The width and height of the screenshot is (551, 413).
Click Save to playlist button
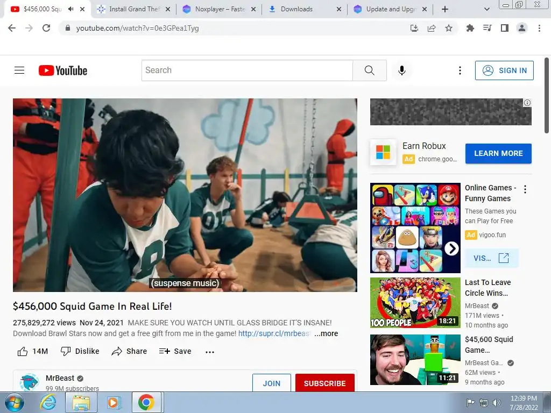point(175,351)
